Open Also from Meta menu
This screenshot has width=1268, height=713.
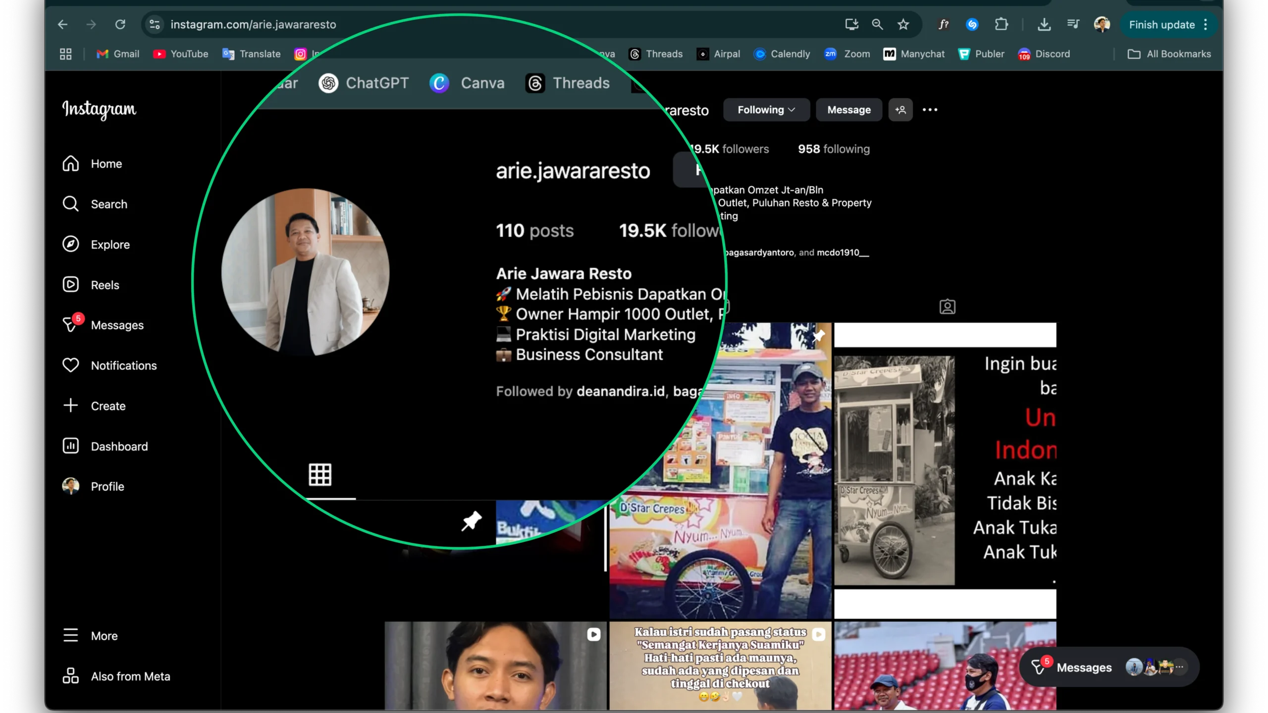(116, 676)
